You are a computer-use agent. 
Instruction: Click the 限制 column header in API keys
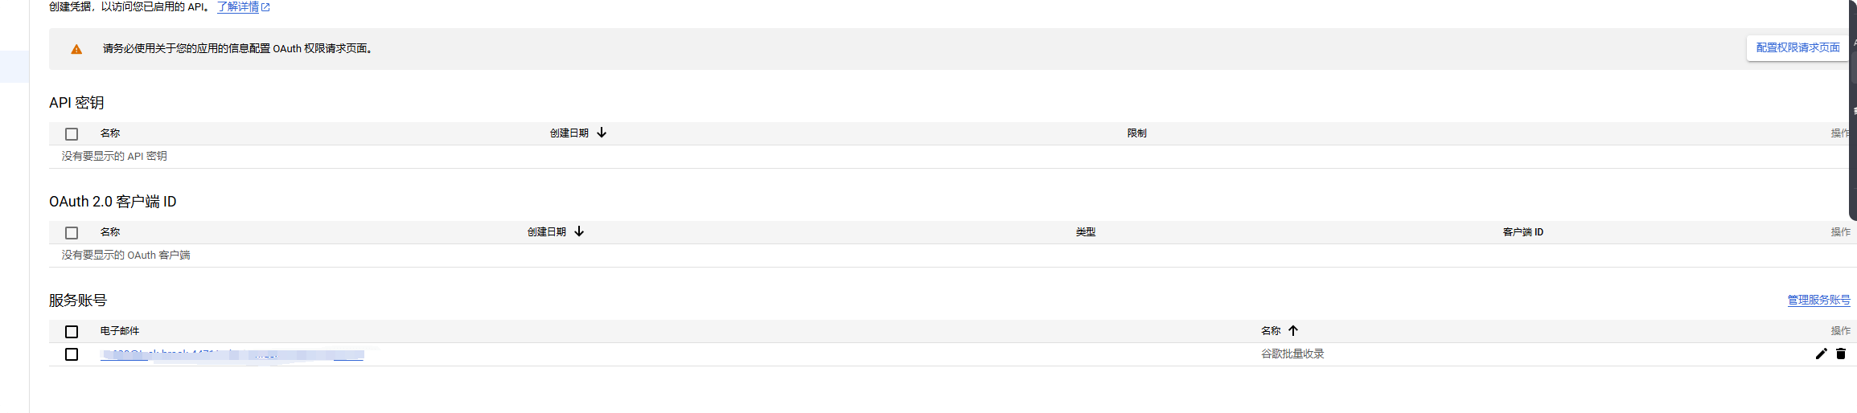click(x=1136, y=133)
